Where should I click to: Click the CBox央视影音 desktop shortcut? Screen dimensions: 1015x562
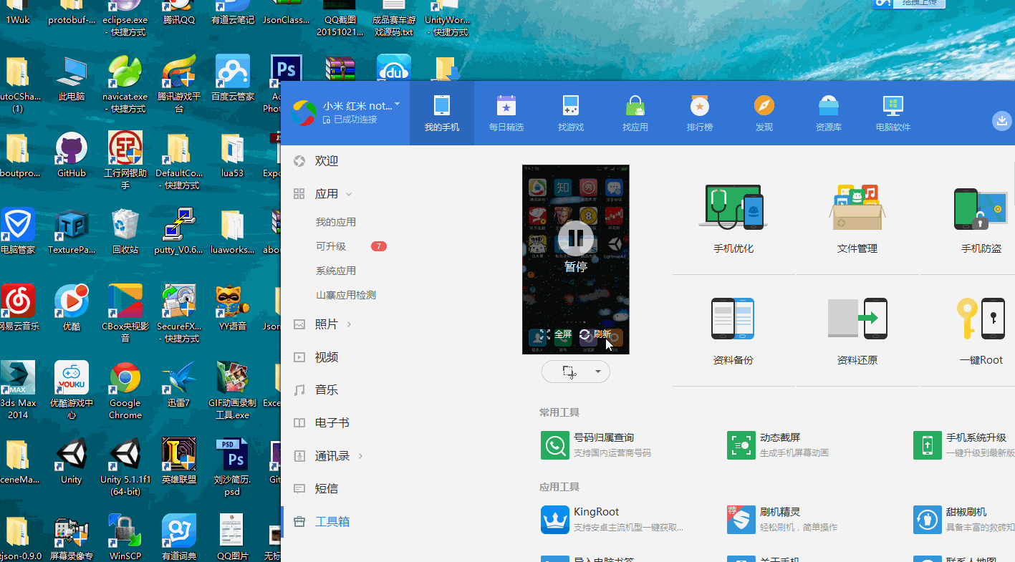125,314
